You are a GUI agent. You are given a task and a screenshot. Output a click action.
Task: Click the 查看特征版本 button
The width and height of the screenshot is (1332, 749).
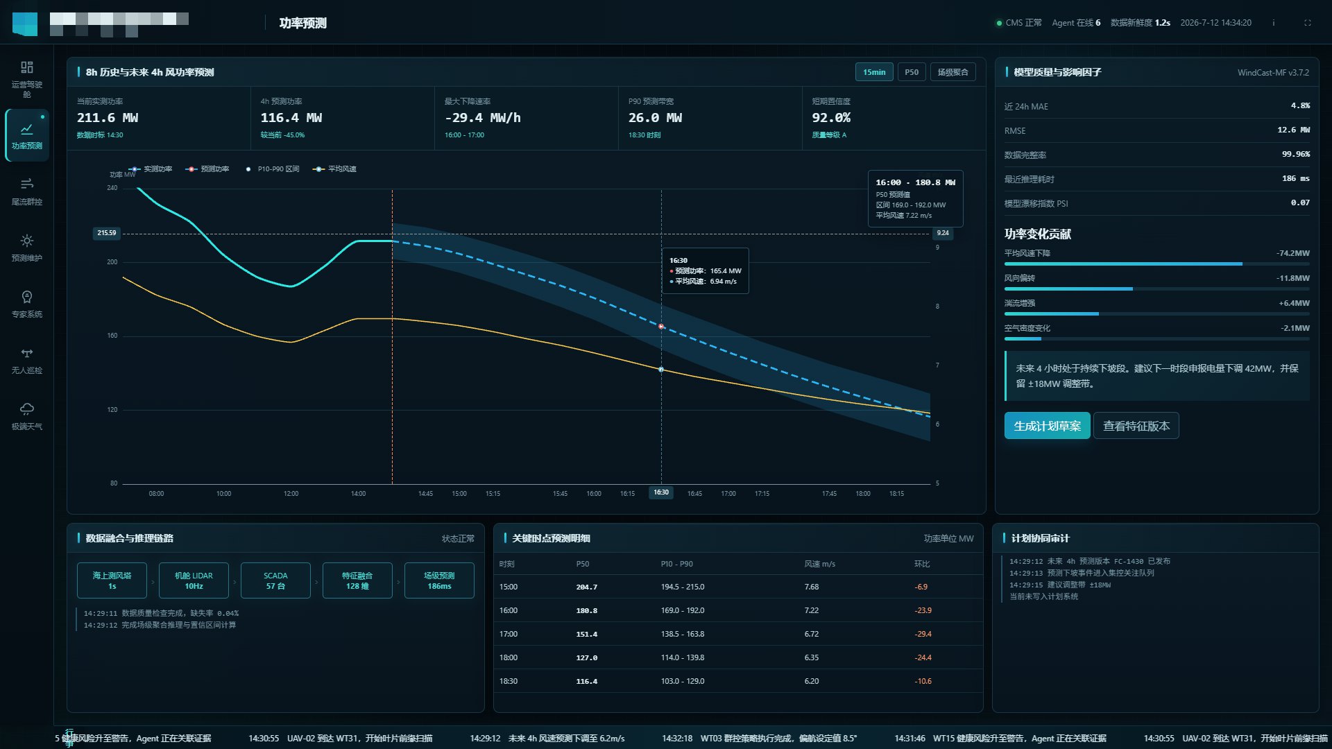point(1136,426)
